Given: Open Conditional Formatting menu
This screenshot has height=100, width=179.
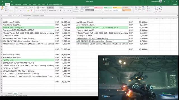Looking at the screenshot, I should (x=76, y=9).
